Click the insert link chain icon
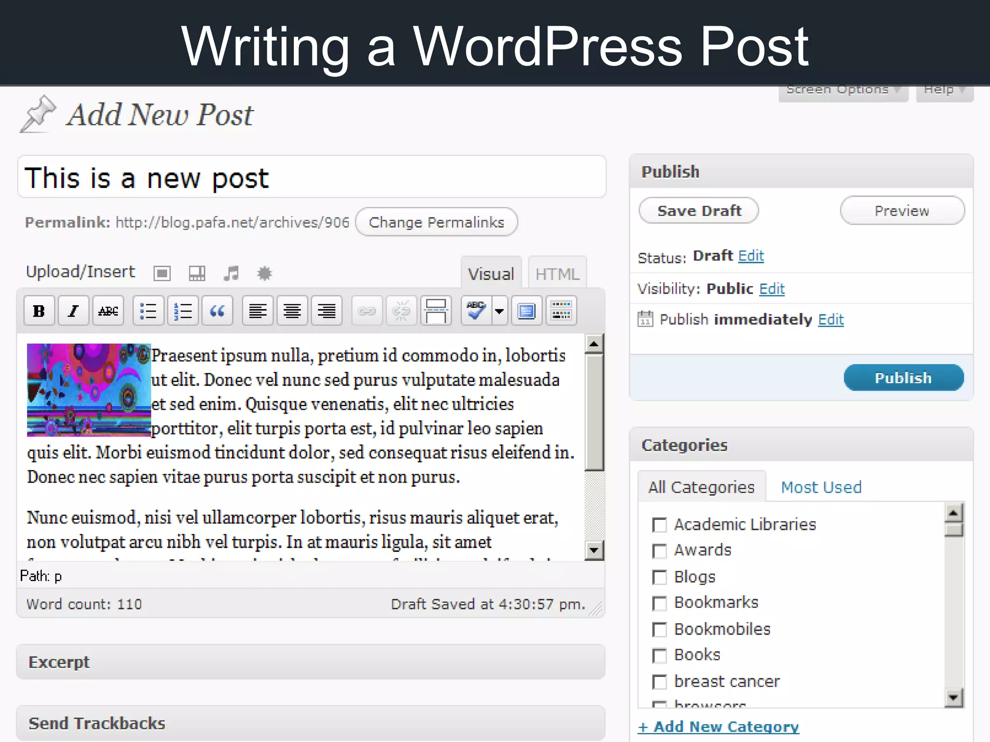 click(367, 311)
